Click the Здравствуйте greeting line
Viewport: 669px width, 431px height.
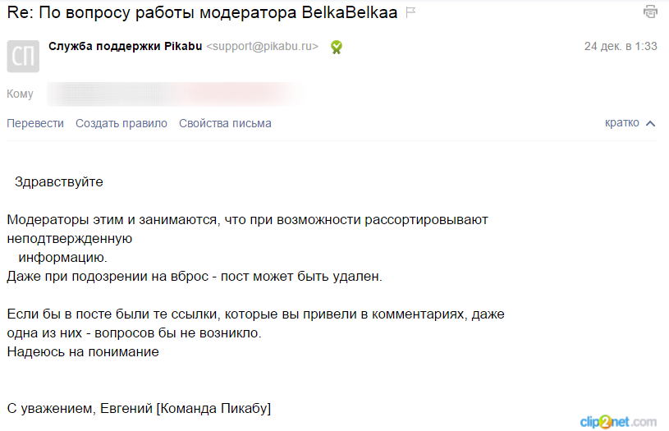coord(58,181)
